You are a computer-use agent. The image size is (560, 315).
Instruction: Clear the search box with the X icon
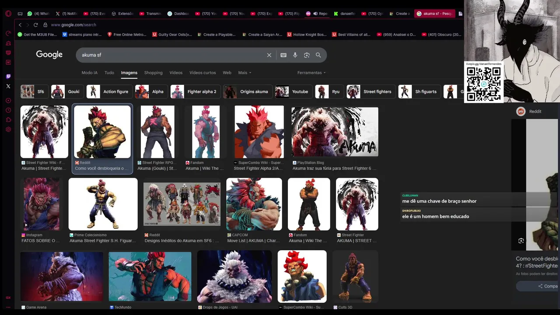[269, 55]
